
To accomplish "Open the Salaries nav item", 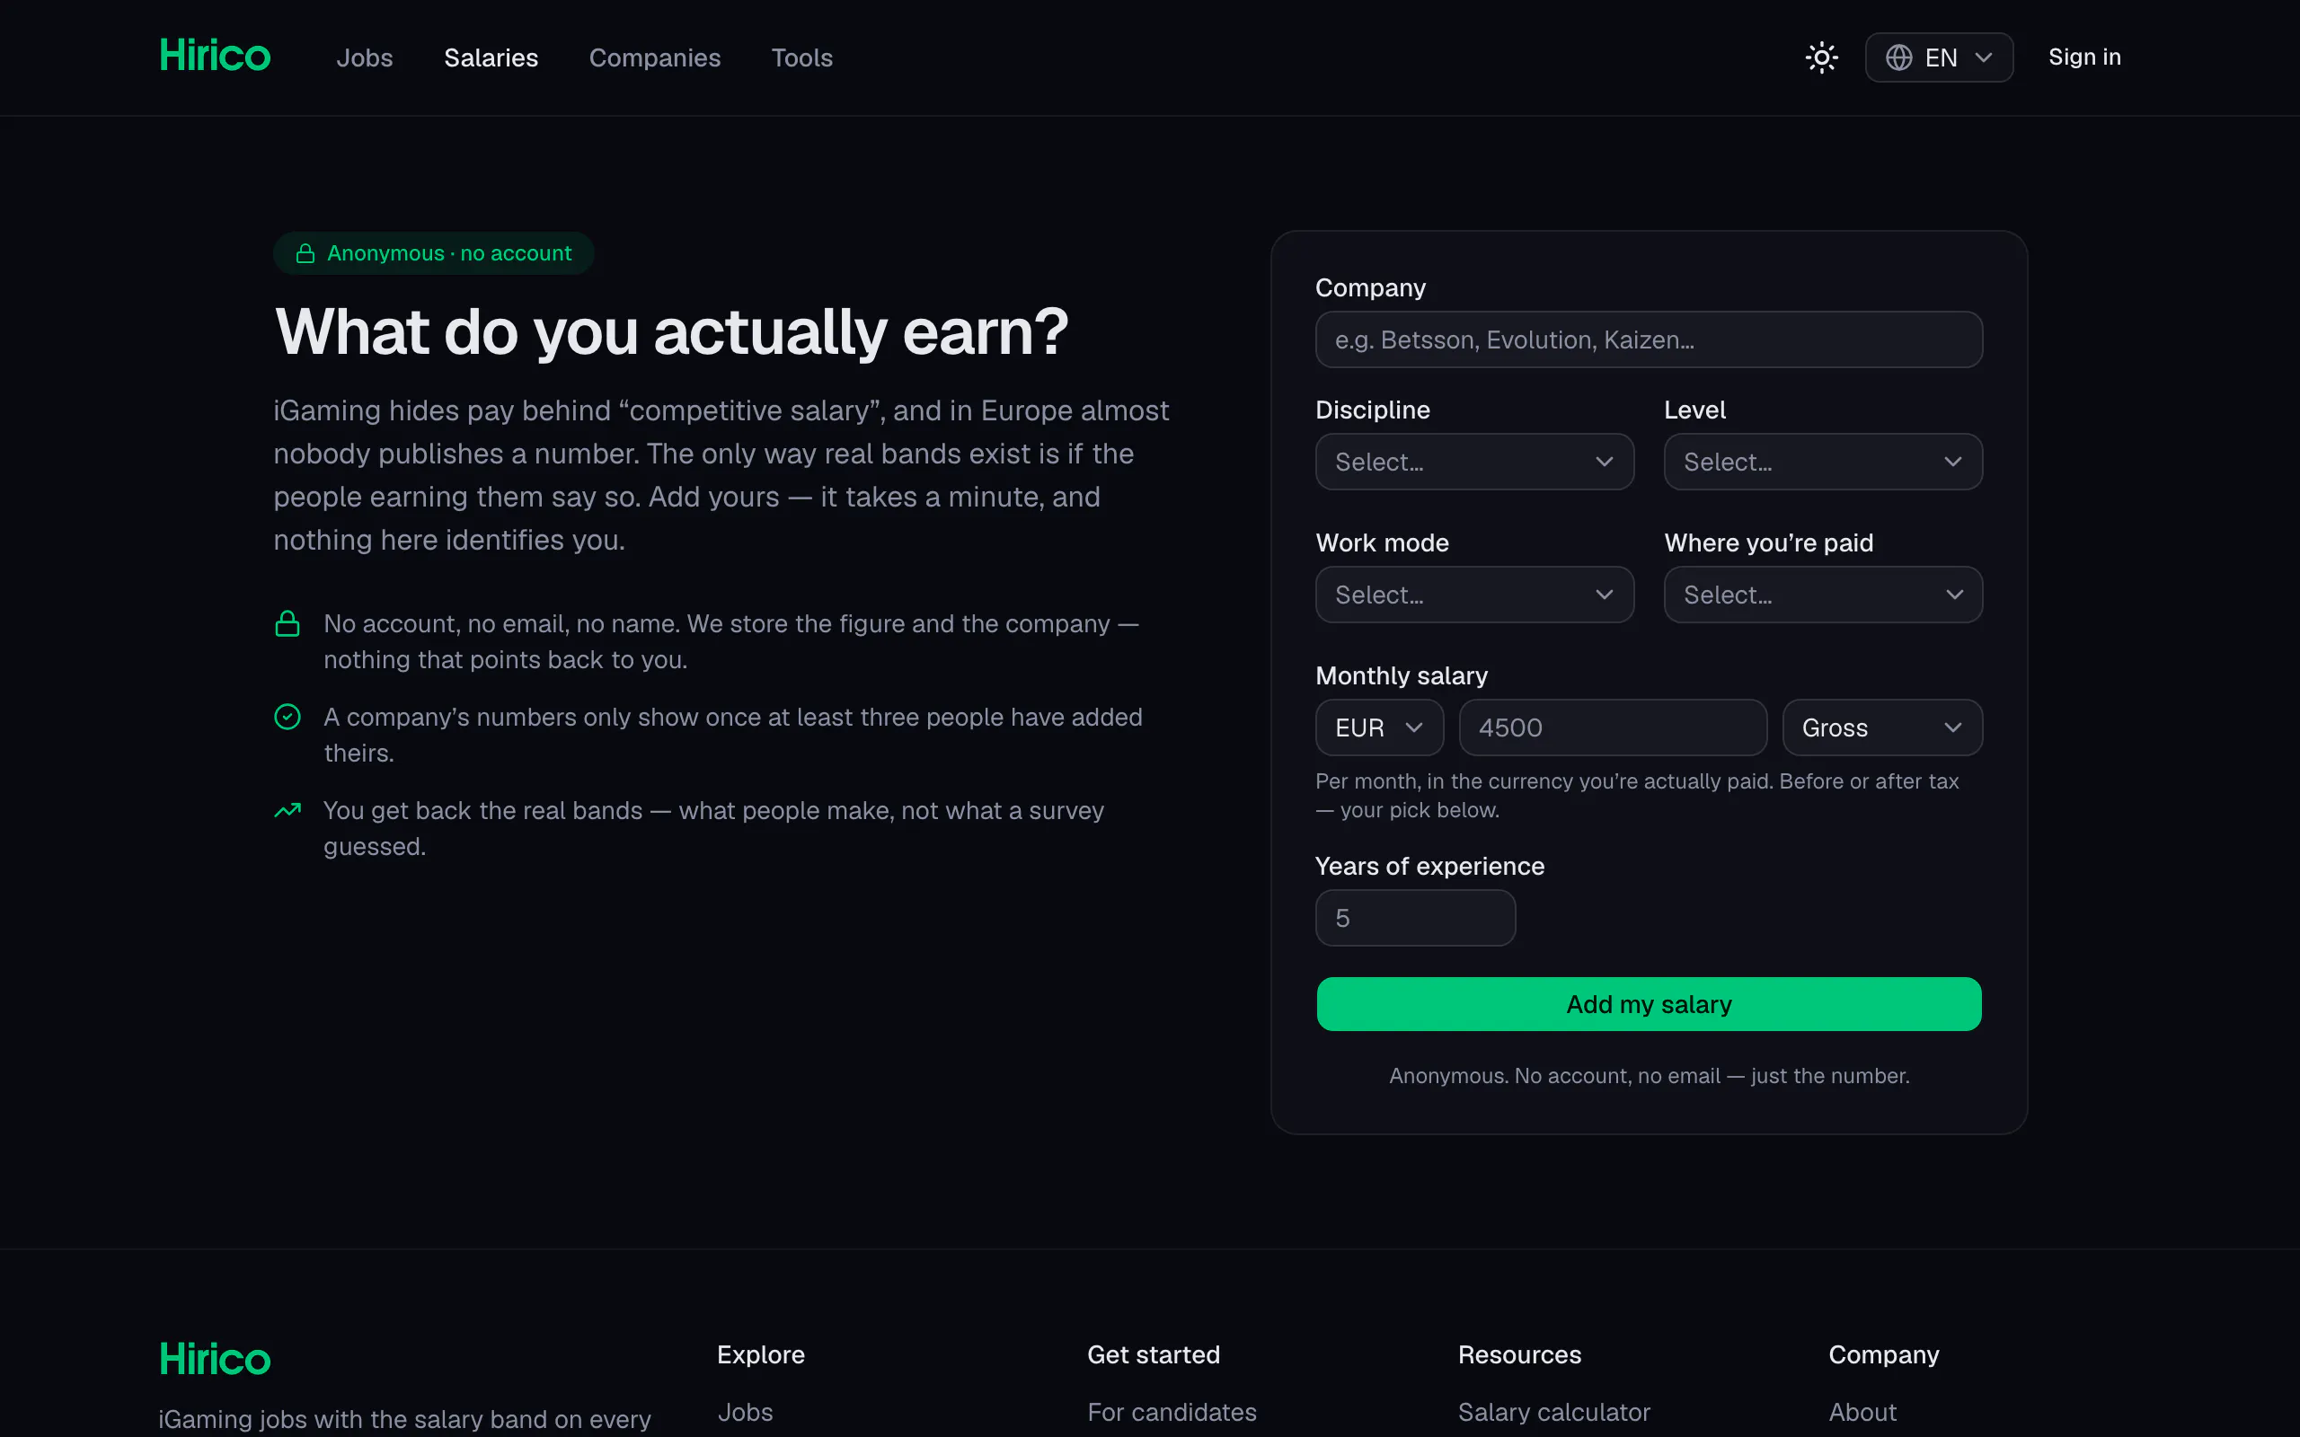I will (x=491, y=58).
